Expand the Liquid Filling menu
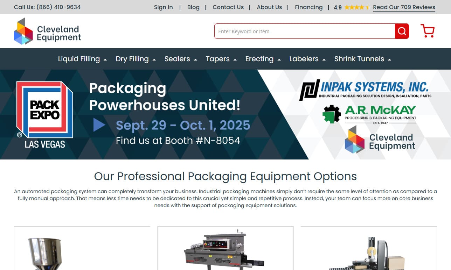Screen dimensions: 451x270 [82, 59]
